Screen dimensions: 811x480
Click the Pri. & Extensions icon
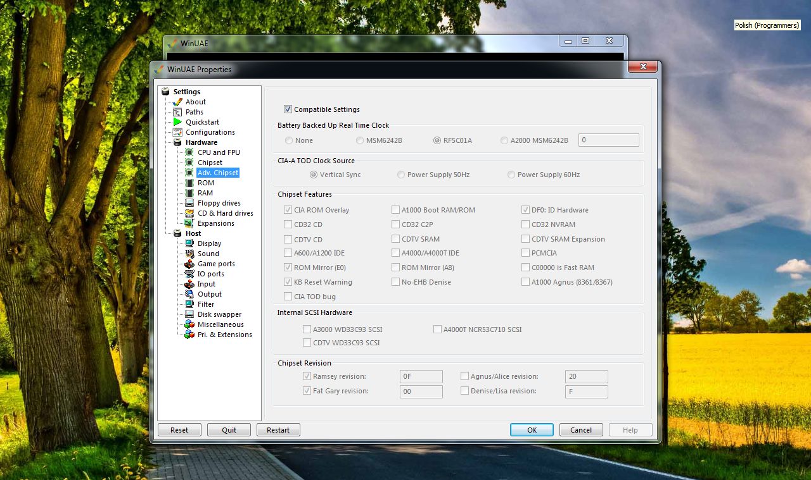coord(189,335)
